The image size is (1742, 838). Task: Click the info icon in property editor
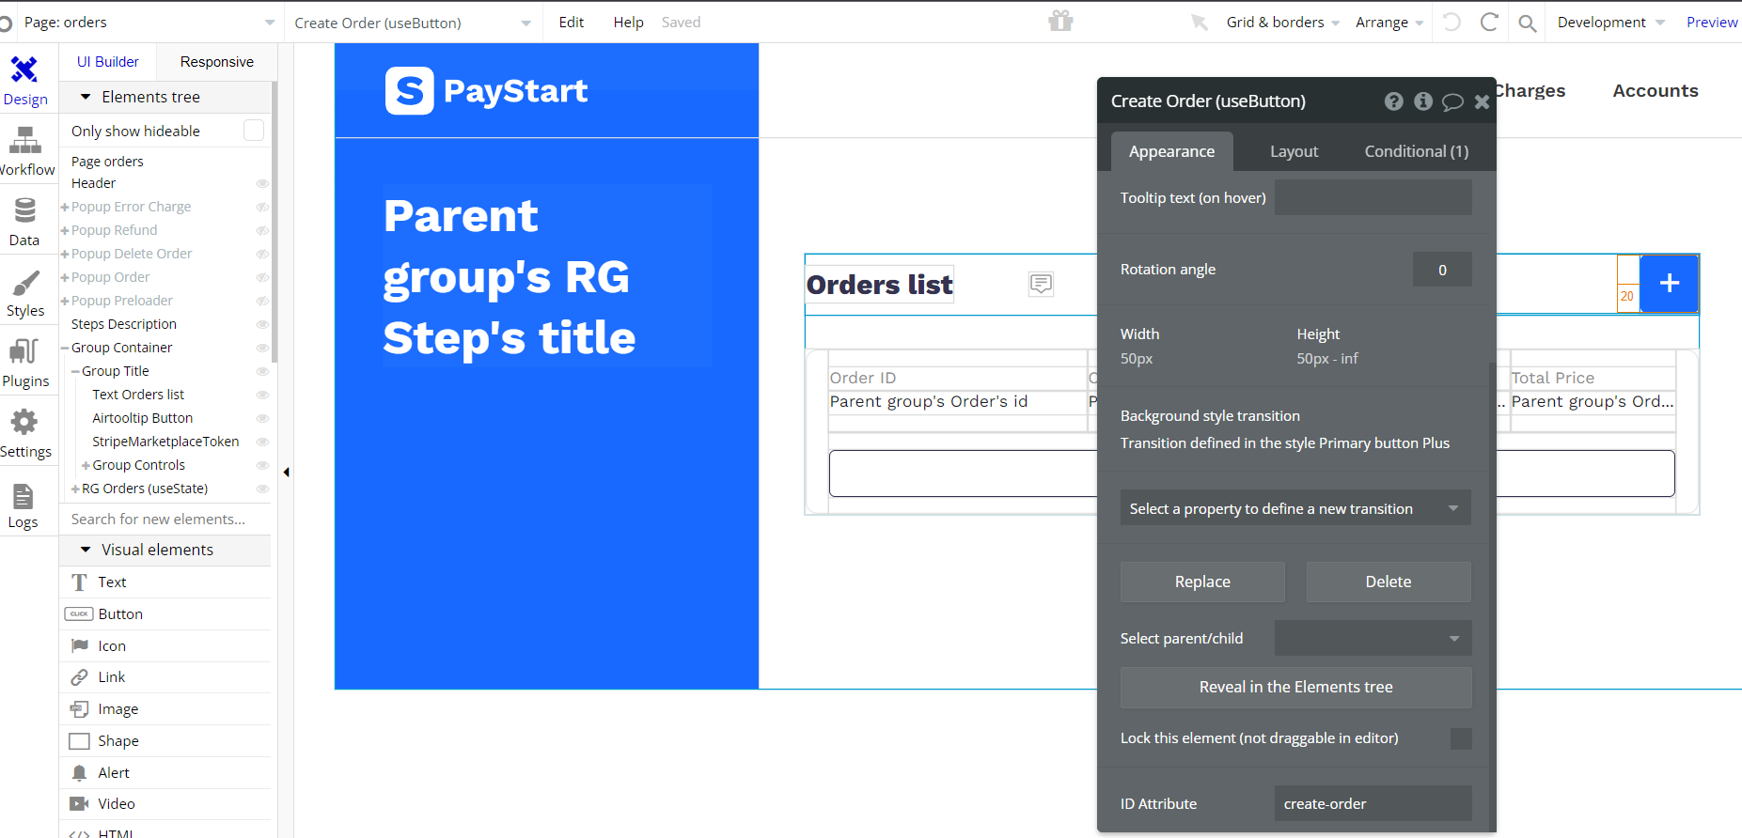point(1423,101)
